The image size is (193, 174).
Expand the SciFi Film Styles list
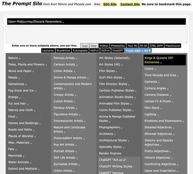(x=112, y=77)
